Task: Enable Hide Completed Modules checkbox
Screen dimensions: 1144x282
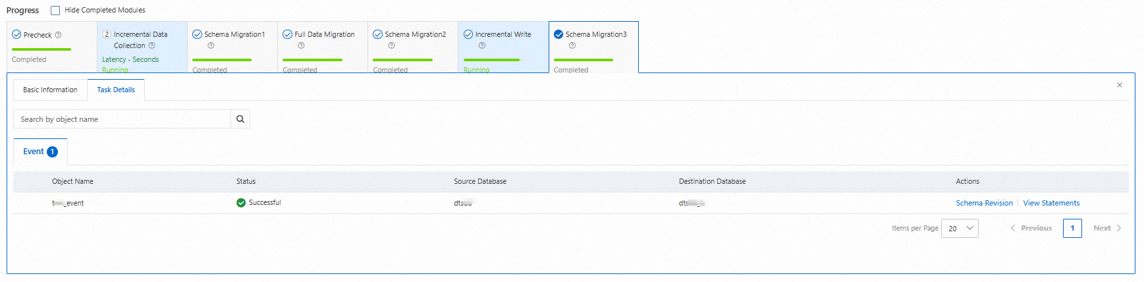Action: pyautogui.click(x=55, y=11)
